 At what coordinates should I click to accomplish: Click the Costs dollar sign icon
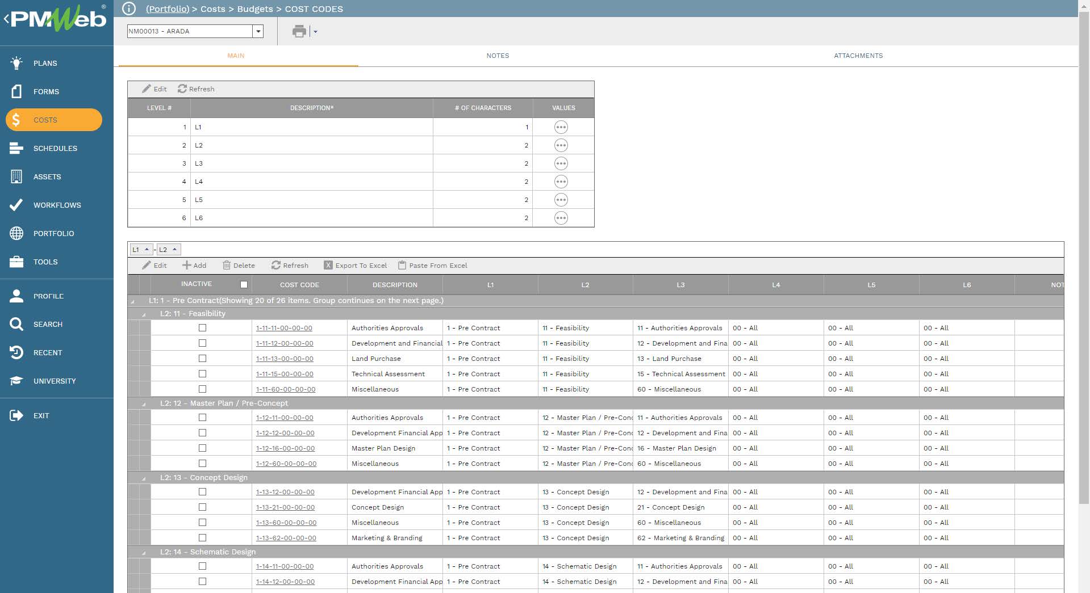coord(16,120)
